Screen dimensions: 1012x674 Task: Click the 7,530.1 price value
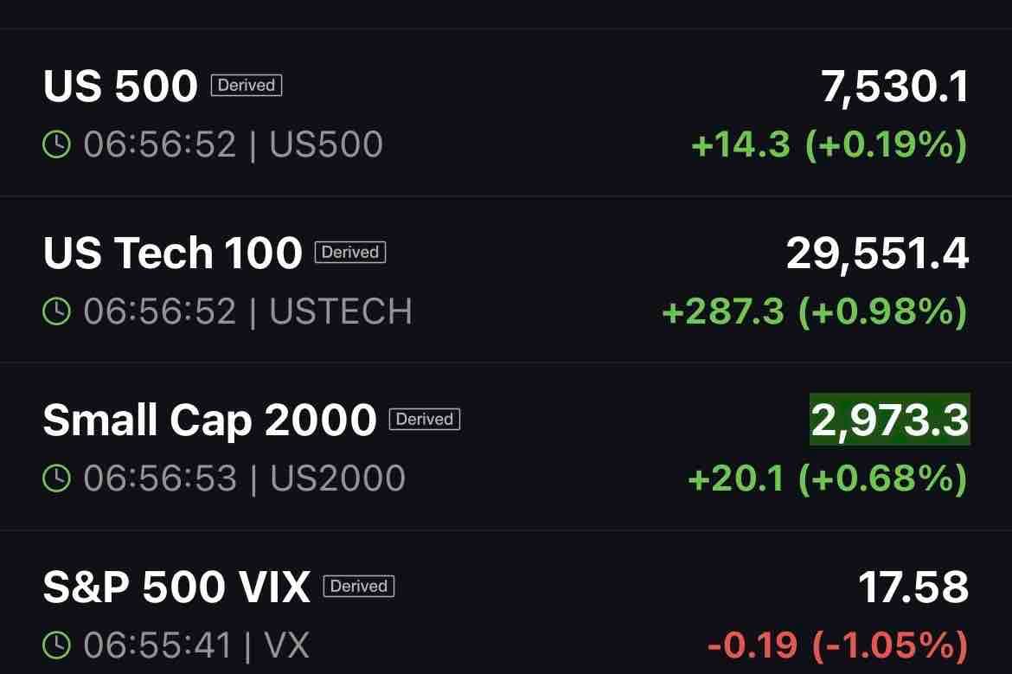pyautogui.click(x=894, y=85)
